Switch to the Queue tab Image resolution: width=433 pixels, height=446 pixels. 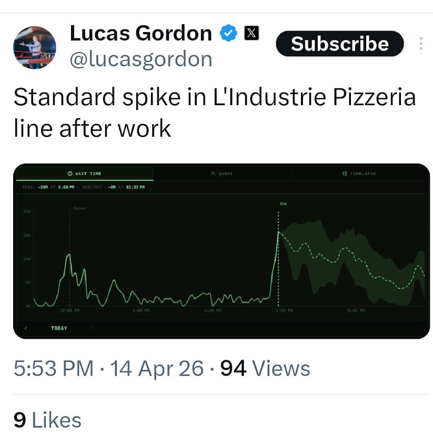coord(222,174)
